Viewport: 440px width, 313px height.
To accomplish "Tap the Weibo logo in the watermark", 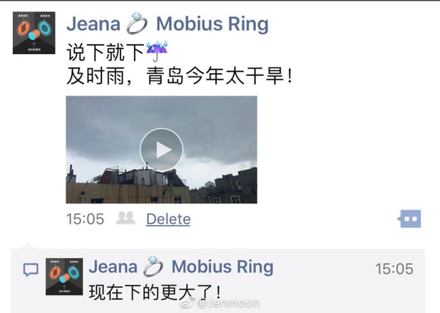I will pos(187,303).
